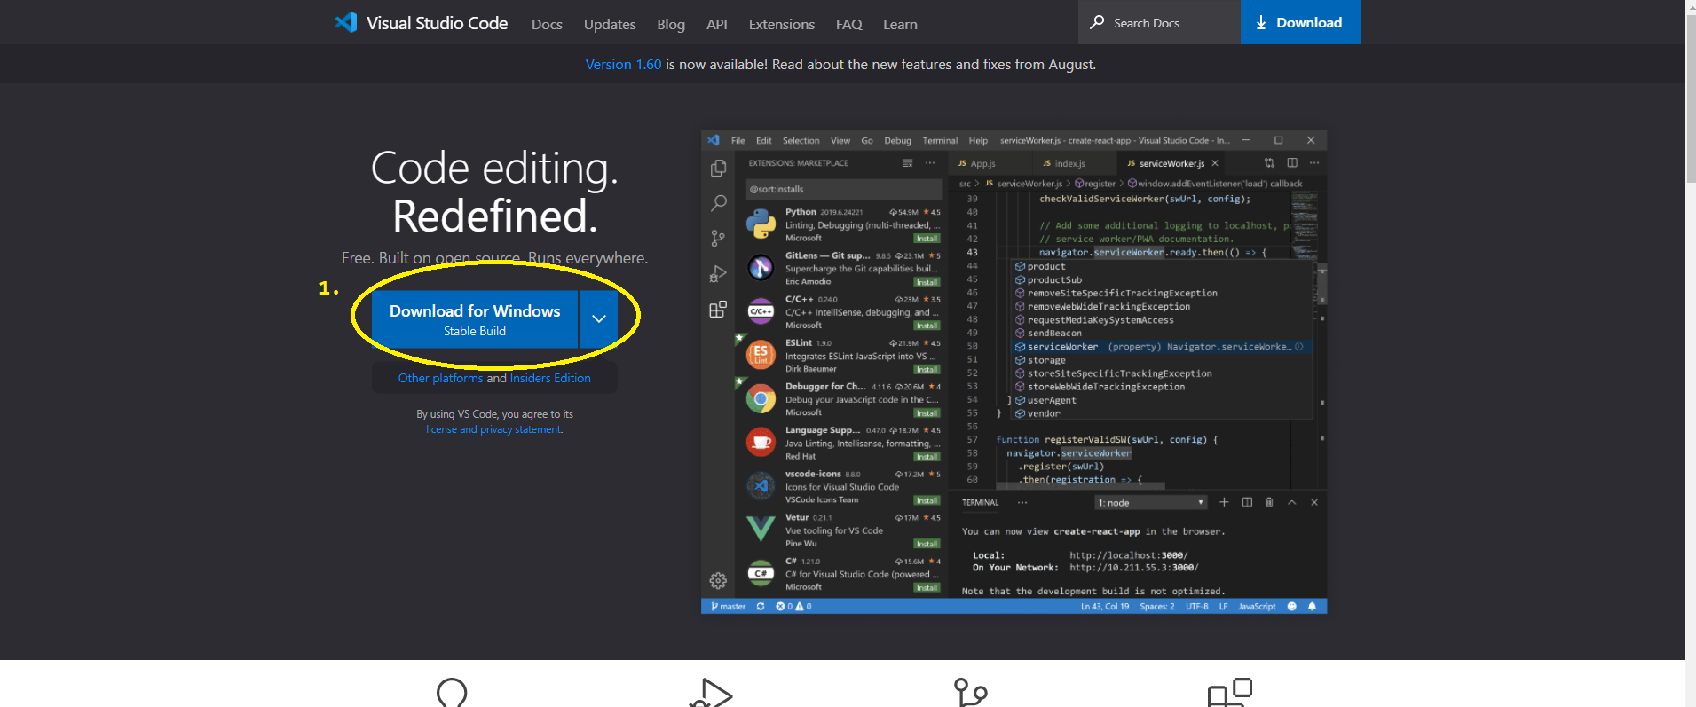Viewport: 1696px width, 707px height.
Task: Open the '1: node' terminal dropdown
Action: click(1151, 503)
